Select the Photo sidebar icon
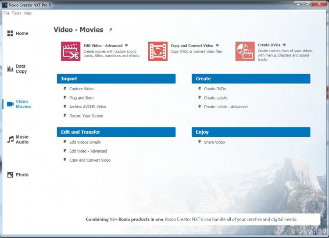 tap(10, 175)
